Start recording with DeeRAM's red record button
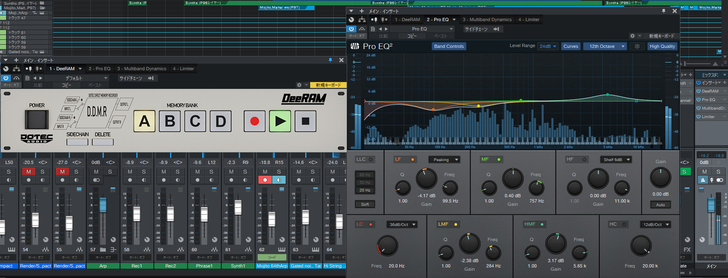This screenshot has height=278, width=728. 255,121
